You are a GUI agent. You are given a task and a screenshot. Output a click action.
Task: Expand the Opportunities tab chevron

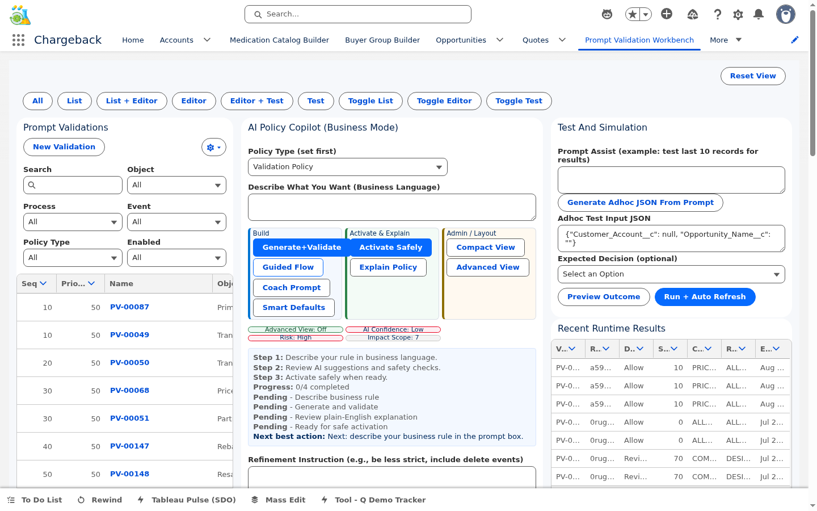(500, 40)
